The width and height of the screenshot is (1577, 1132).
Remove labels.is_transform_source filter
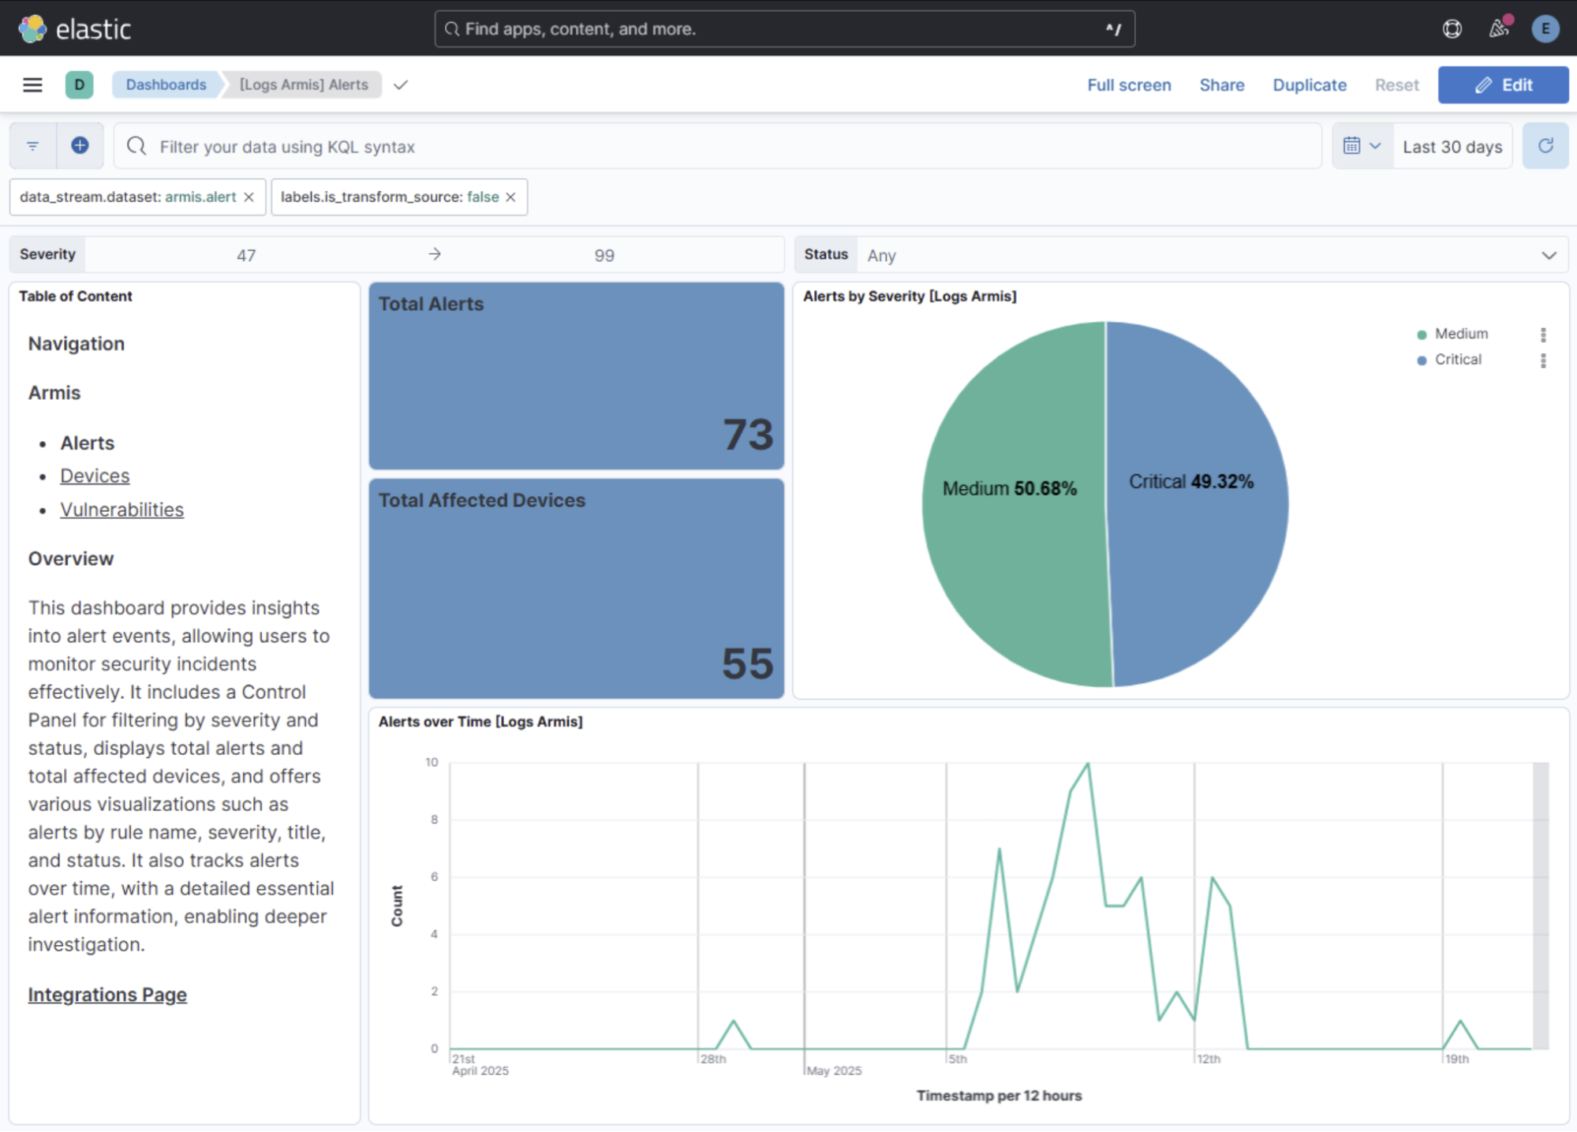[x=510, y=197]
